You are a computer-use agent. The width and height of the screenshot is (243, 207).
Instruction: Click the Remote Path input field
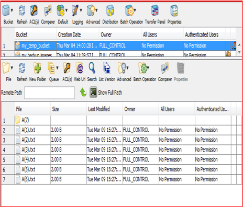coord(50,93)
